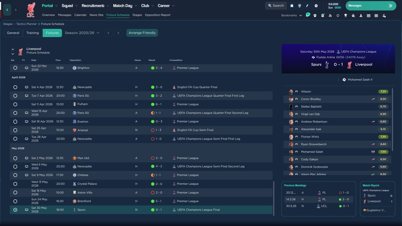Open the Opposition Report tab
The height and width of the screenshot is (226, 402).
(x=158, y=15)
